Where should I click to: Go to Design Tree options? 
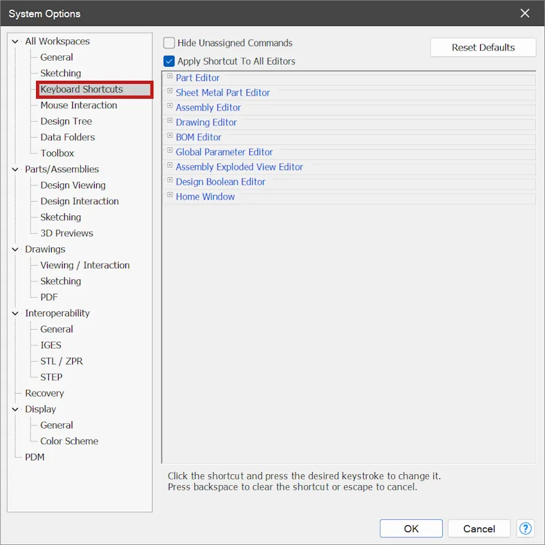coord(66,121)
